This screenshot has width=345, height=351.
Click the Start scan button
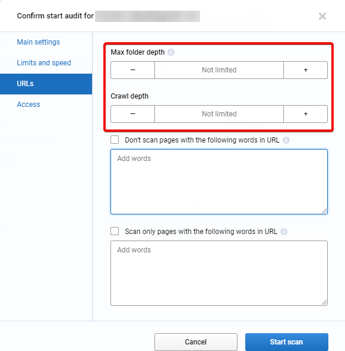point(287,342)
